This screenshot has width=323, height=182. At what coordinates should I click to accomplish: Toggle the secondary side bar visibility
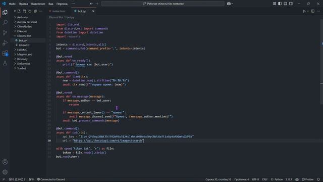point(291,4)
